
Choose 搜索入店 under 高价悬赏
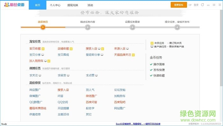click(x=63, y=90)
